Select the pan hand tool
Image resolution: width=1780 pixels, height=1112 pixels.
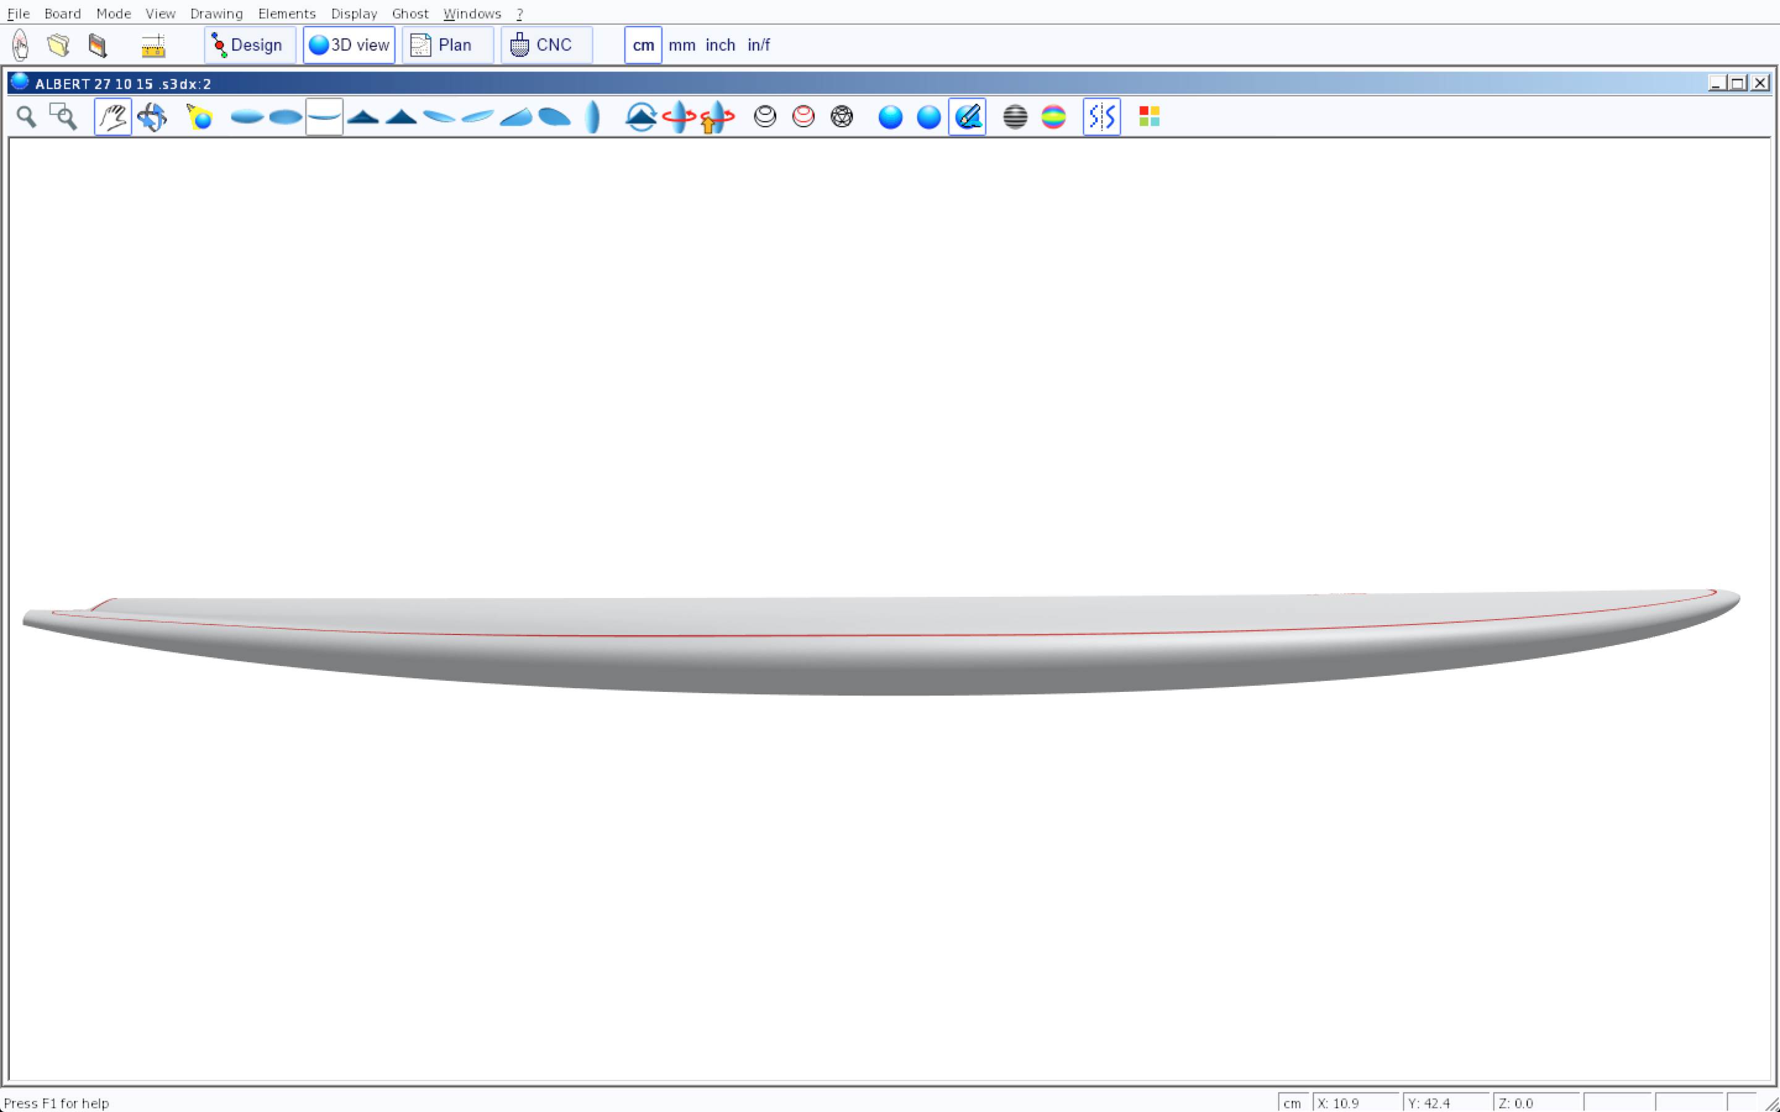point(112,117)
